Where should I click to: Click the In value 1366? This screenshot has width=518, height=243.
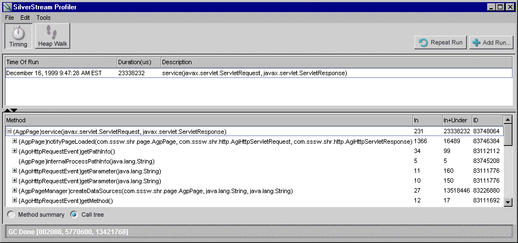(420, 142)
